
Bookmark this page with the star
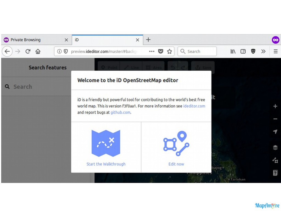pyautogui.click(x=169, y=51)
